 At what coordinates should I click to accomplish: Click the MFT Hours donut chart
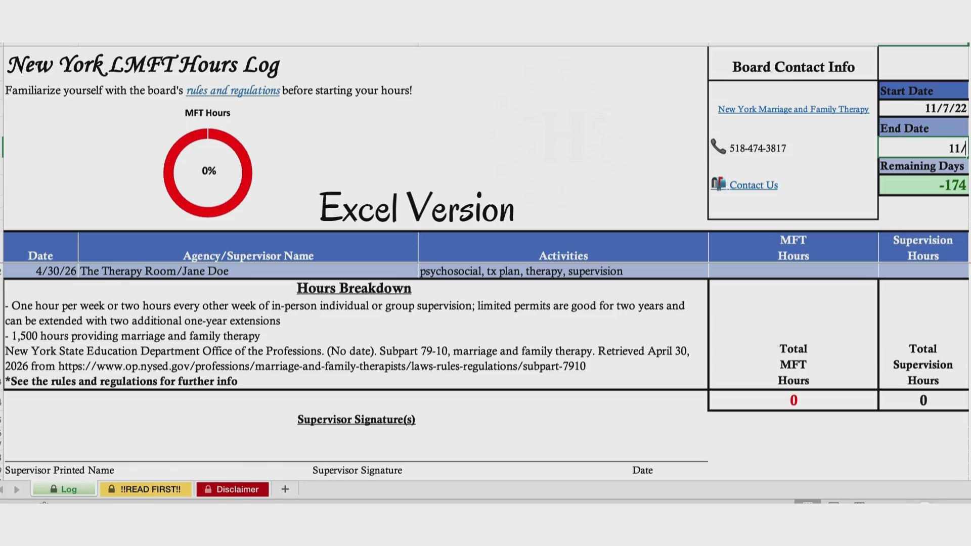208,172
